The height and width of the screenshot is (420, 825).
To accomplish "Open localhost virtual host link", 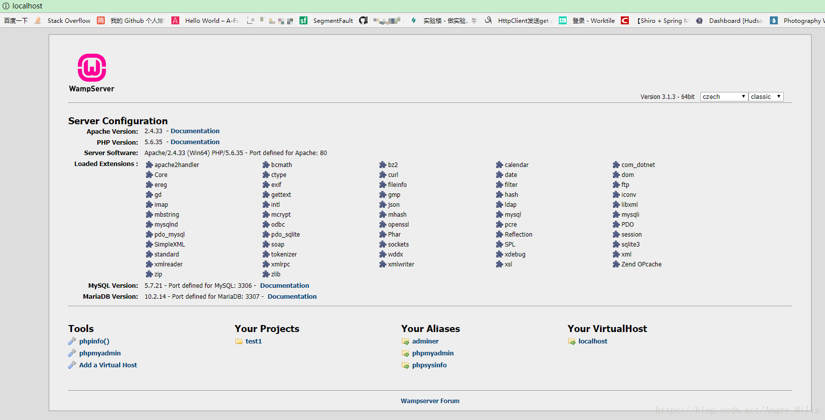I will [x=593, y=341].
